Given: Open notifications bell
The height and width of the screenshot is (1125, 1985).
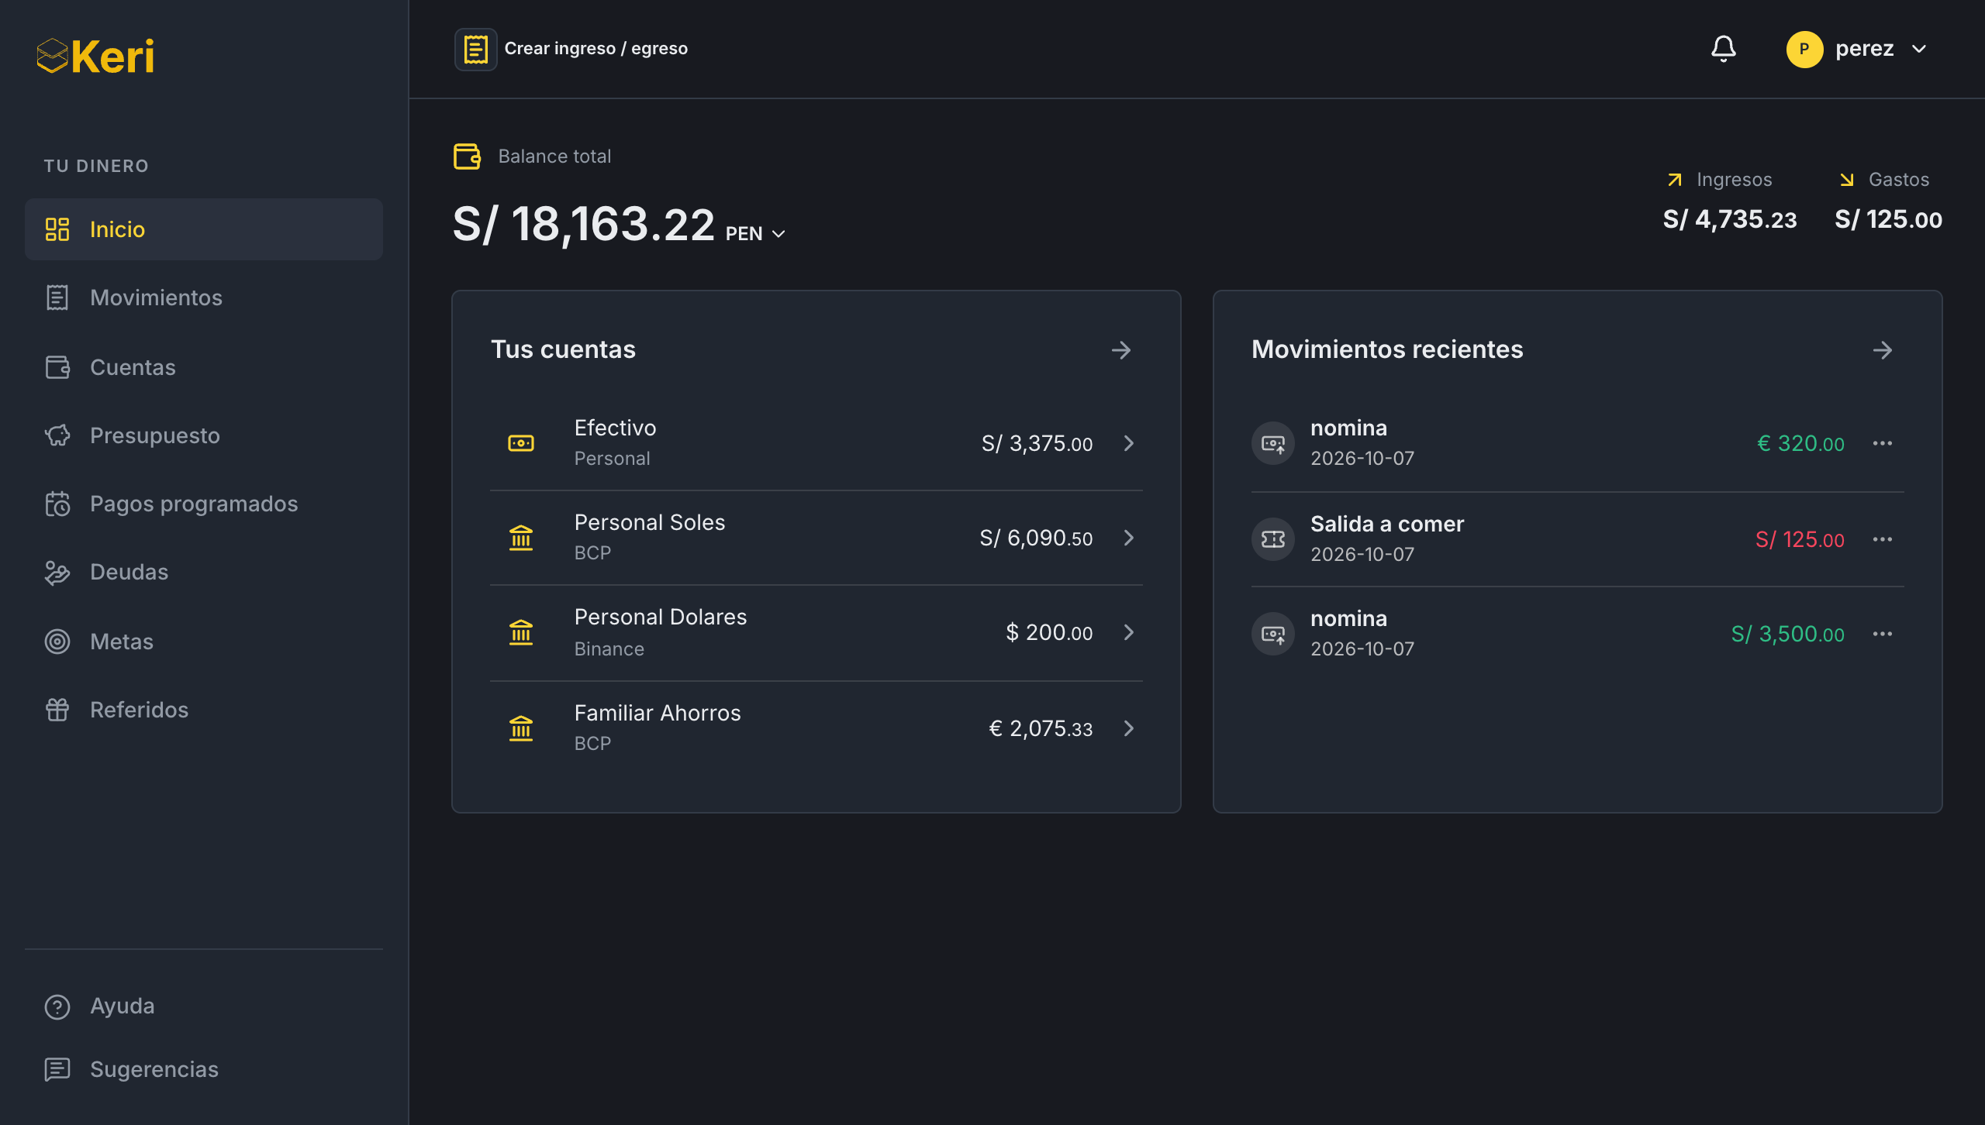Looking at the screenshot, I should pos(1723,49).
